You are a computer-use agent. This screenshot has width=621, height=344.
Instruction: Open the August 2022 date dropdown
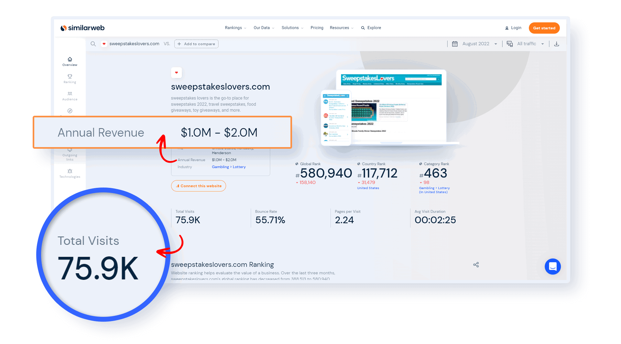[475, 44]
